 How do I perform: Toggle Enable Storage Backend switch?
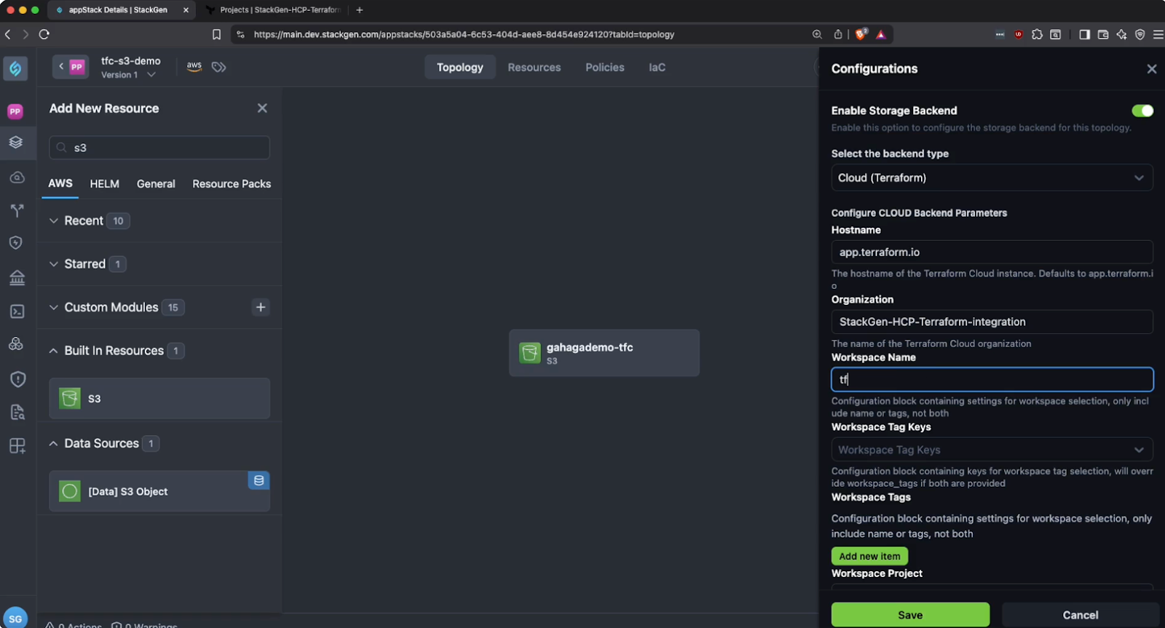coord(1142,111)
